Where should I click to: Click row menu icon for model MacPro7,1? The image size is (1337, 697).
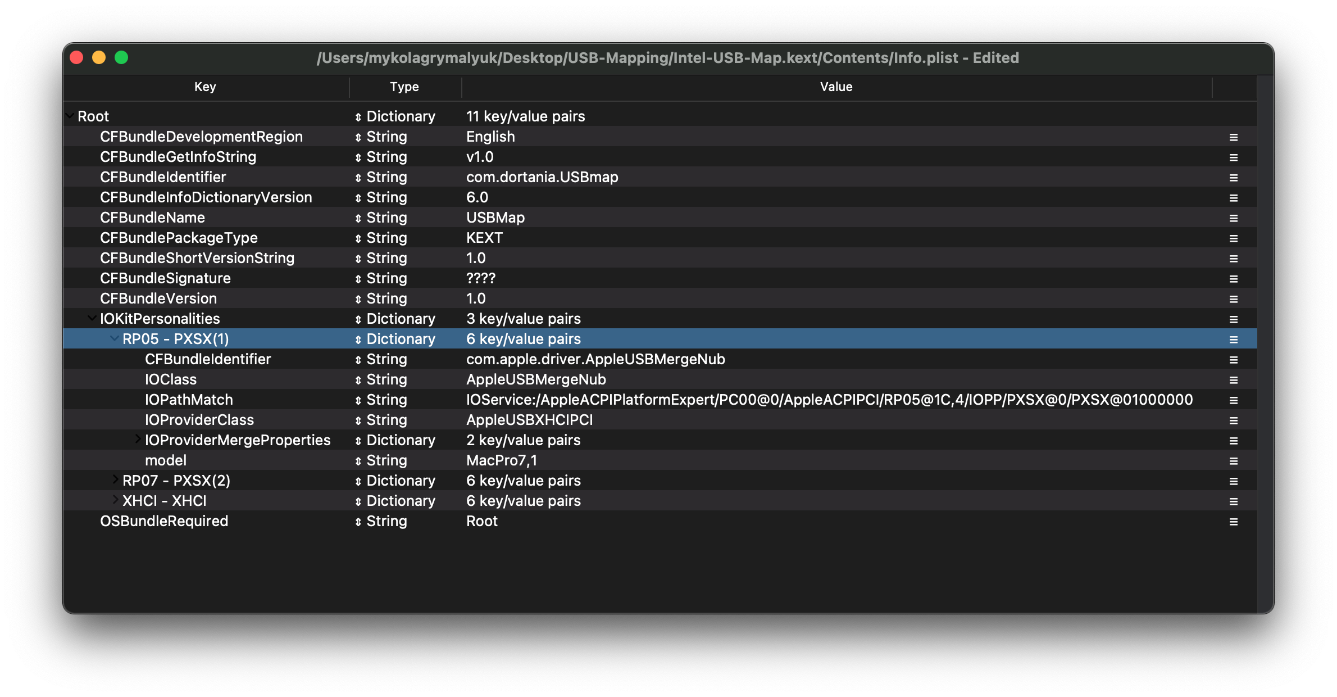coord(1233,461)
